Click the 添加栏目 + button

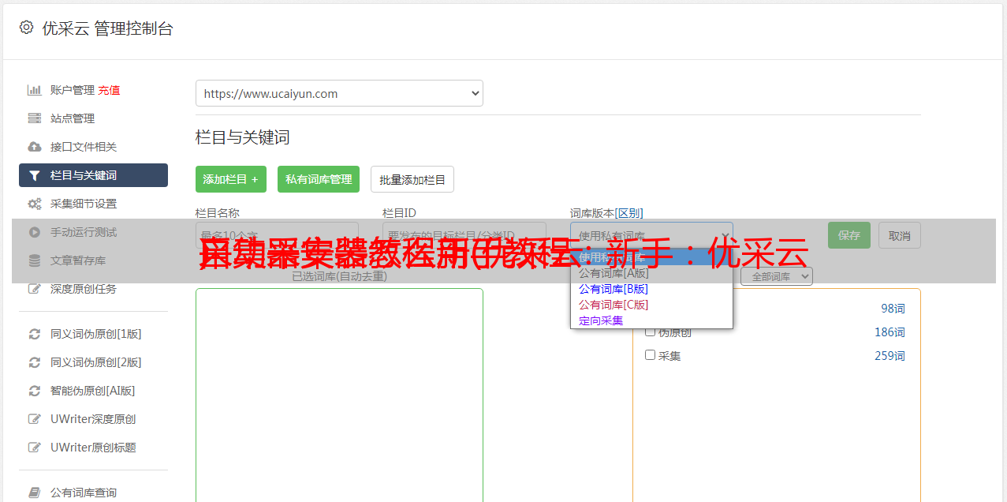tap(231, 179)
